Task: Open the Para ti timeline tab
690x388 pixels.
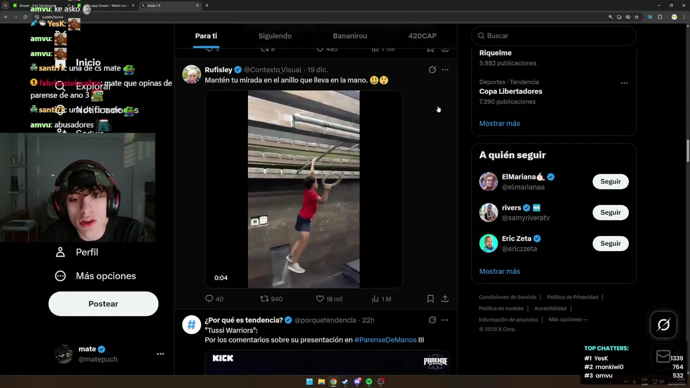Action: 206,36
